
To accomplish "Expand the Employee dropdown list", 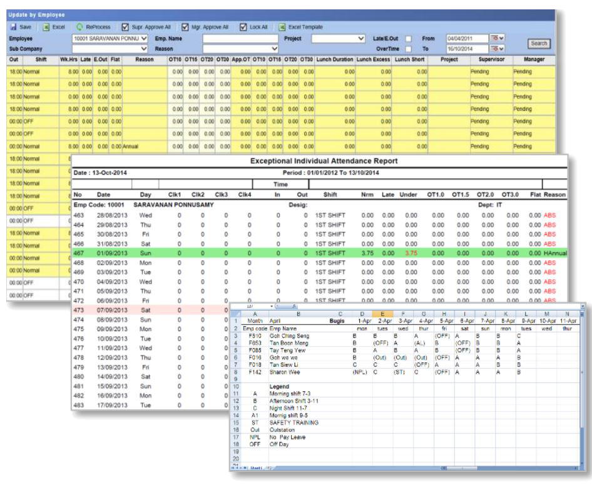I will (x=144, y=39).
